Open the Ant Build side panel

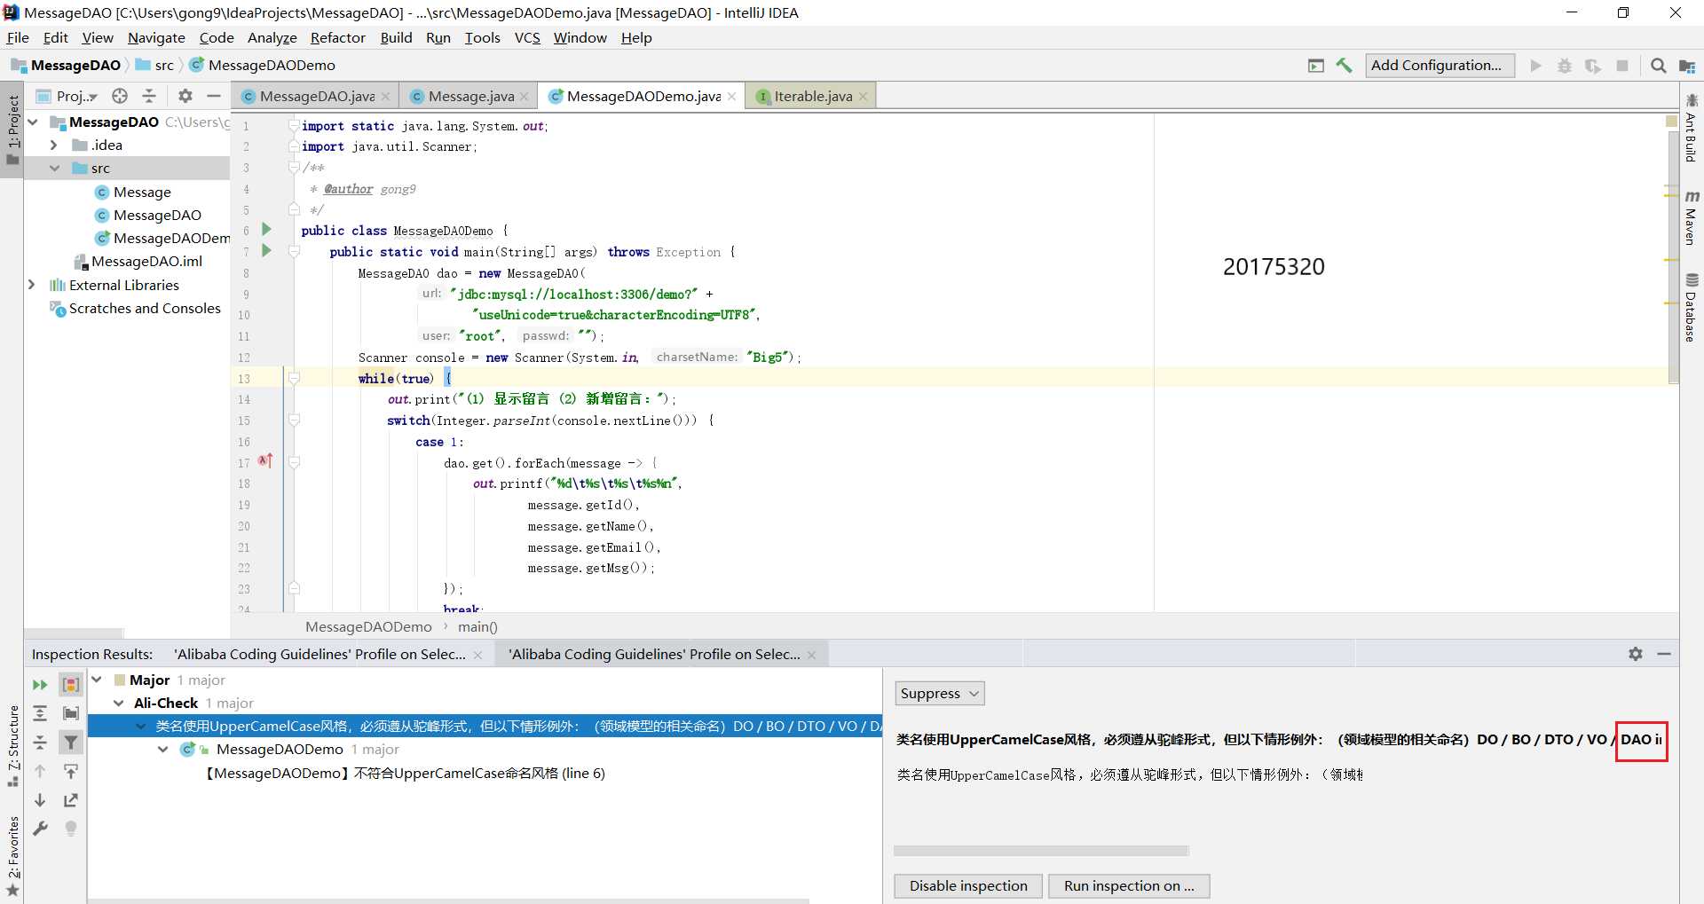coord(1692,127)
